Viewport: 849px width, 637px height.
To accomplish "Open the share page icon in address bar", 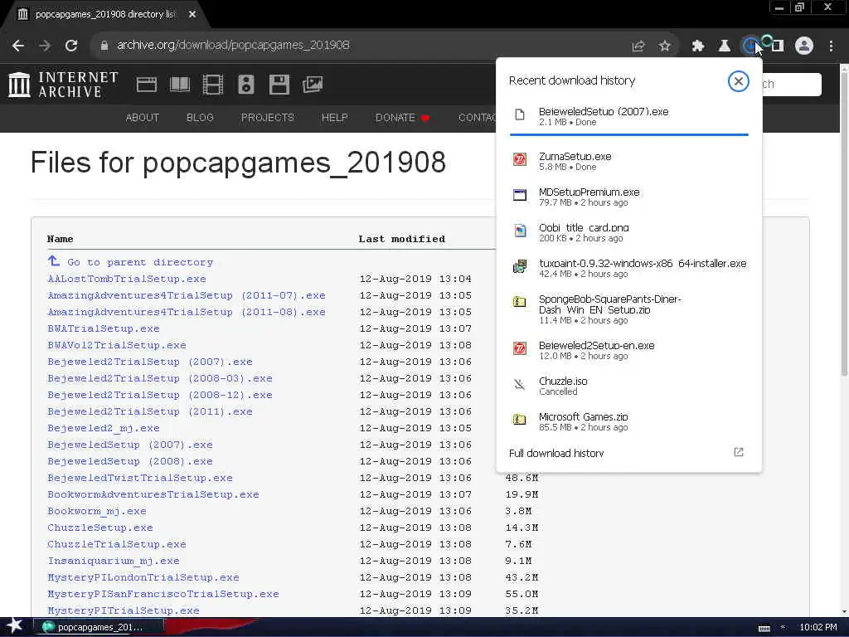I will (638, 46).
